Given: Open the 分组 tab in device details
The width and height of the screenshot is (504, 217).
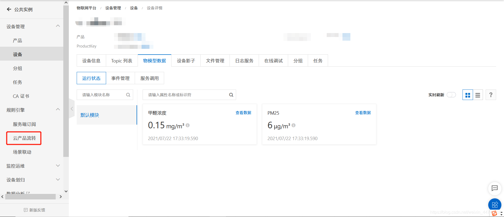Looking at the screenshot, I should pos(298,61).
